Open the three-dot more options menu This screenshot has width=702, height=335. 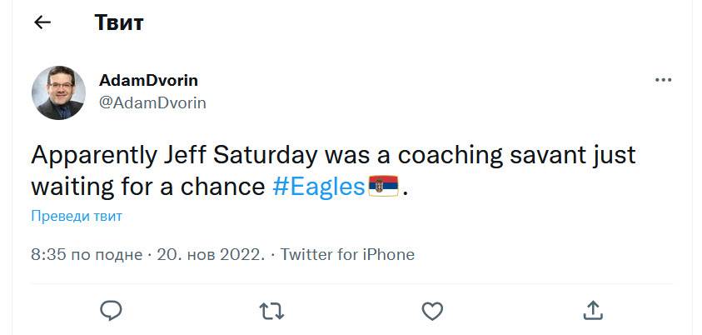[x=663, y=80]
